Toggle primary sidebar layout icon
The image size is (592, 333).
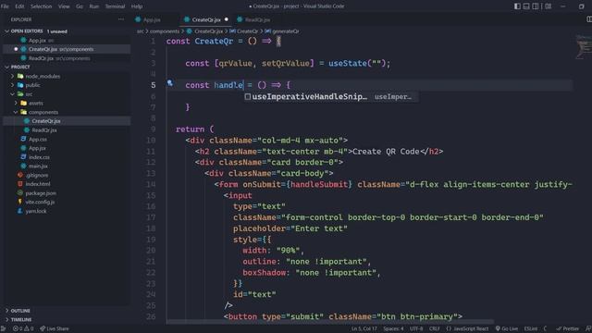point(517,6)
